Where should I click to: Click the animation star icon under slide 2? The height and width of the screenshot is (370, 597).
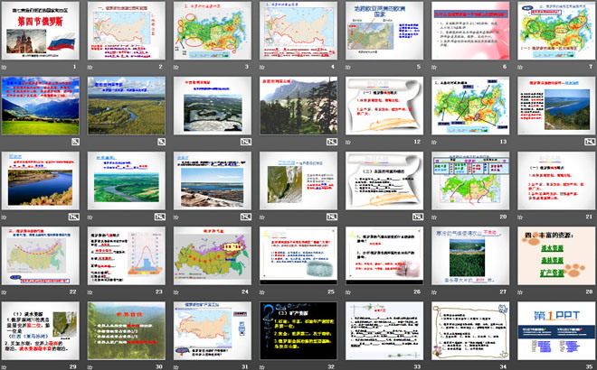(92, 67)
